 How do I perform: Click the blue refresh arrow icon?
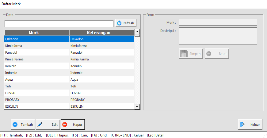coord(119,23)
